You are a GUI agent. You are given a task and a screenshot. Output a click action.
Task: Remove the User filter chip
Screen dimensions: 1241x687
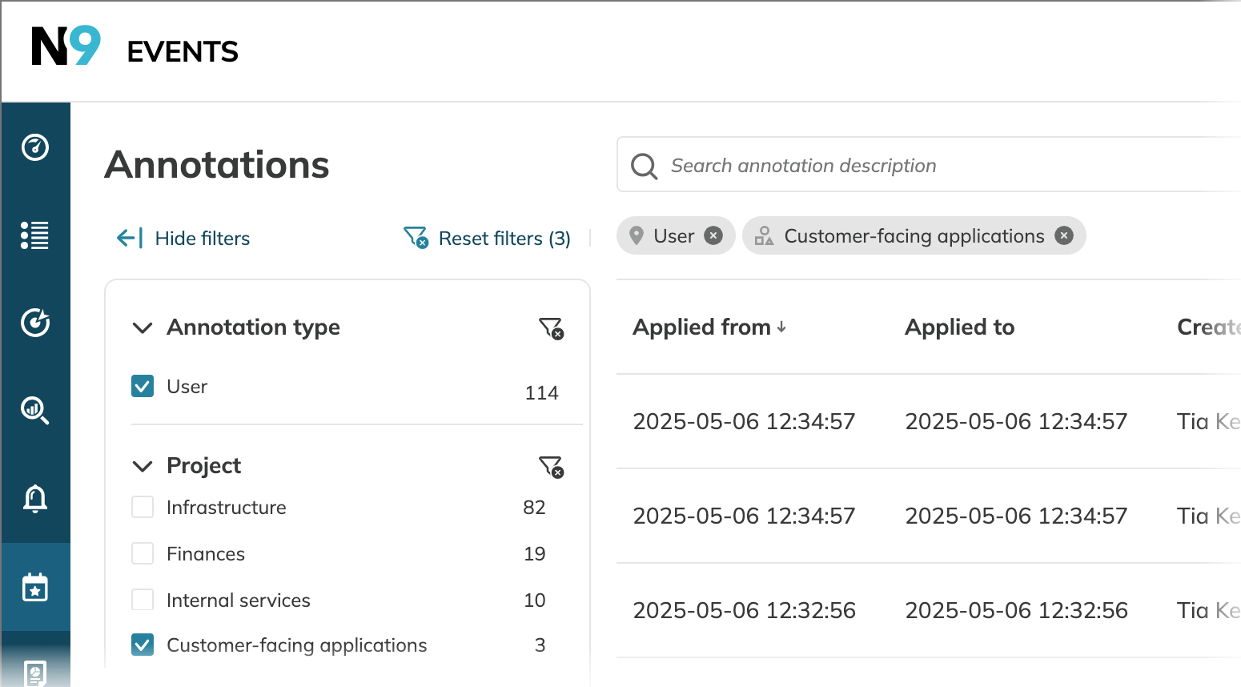pyautogui.click(x=713, y=235)
